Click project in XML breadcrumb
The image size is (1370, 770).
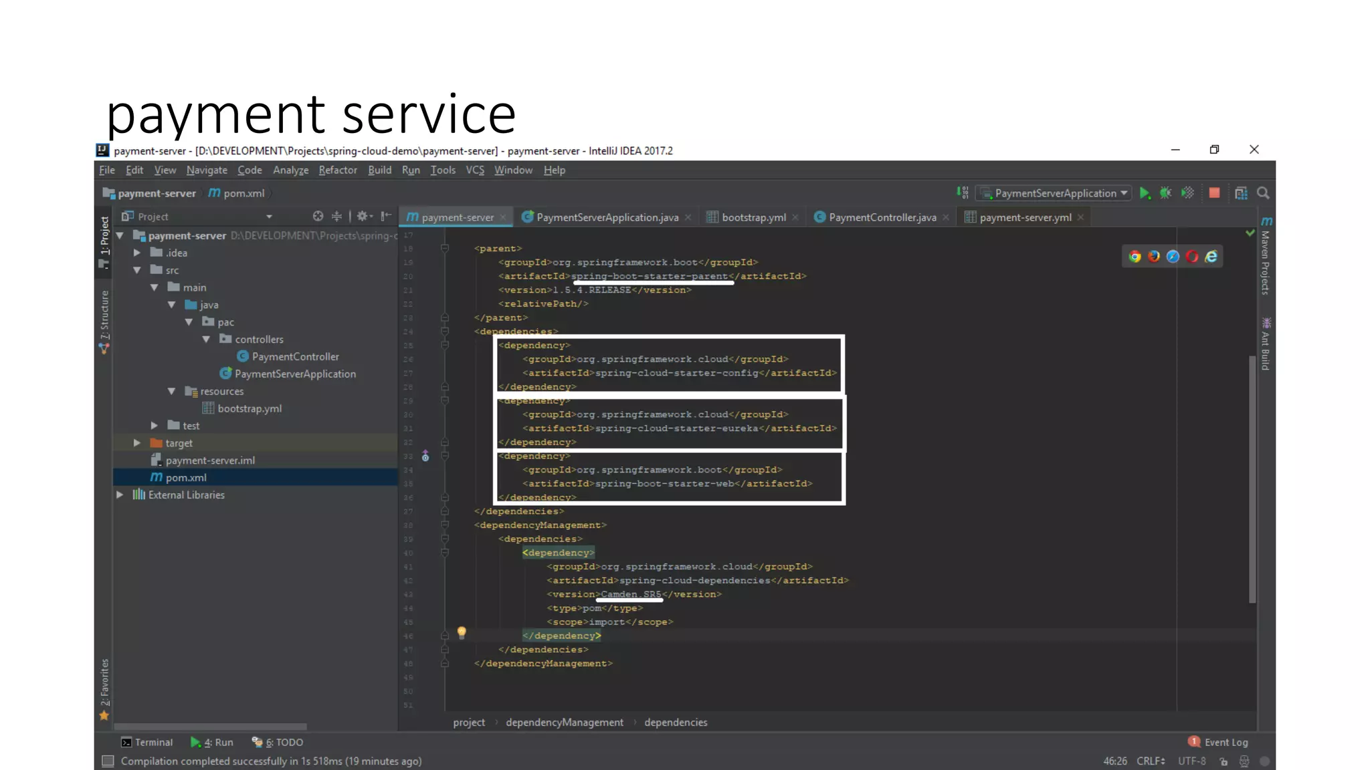click(469, 723)
